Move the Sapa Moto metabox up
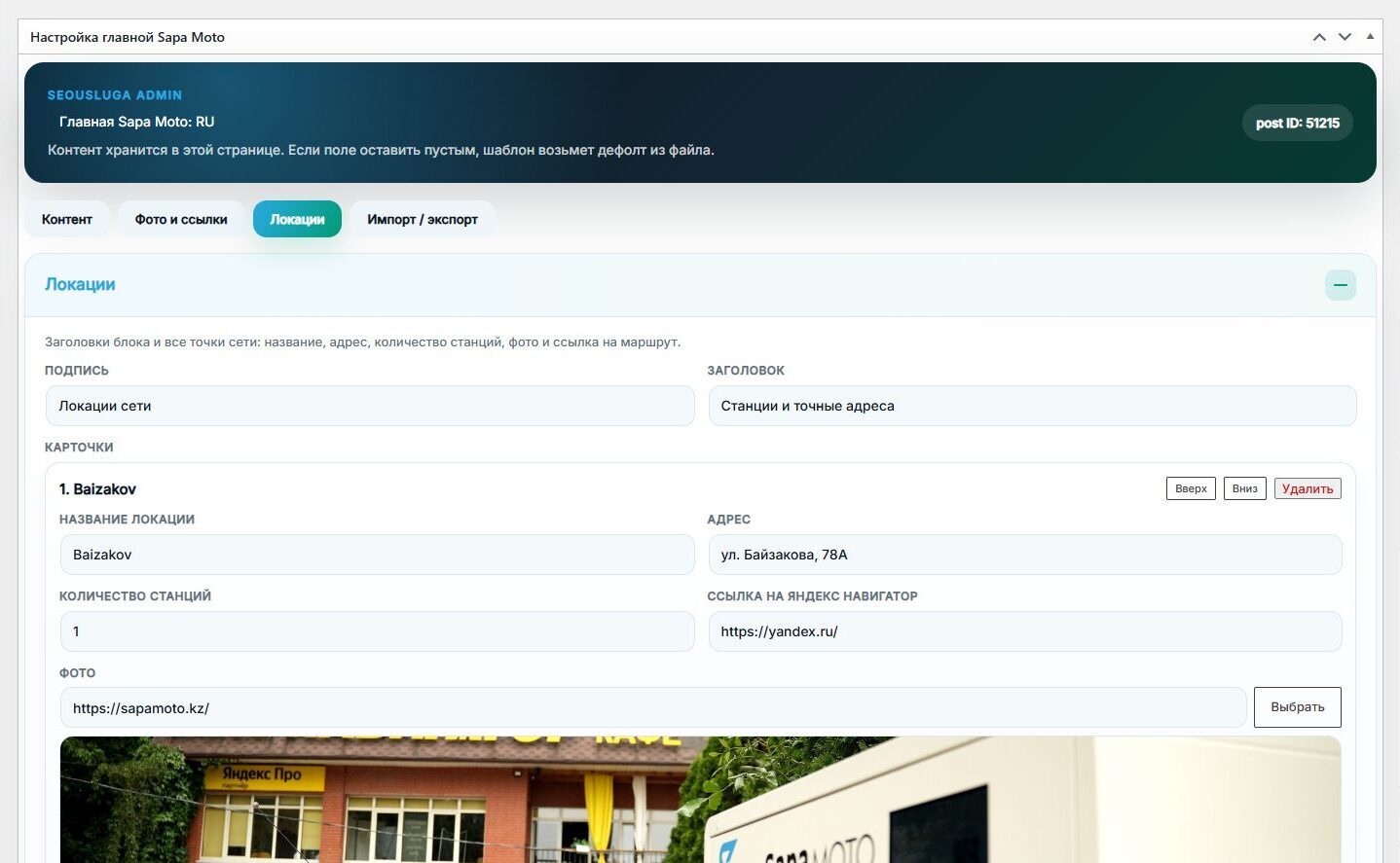 pyautogui.click(x=1319, y=37)
